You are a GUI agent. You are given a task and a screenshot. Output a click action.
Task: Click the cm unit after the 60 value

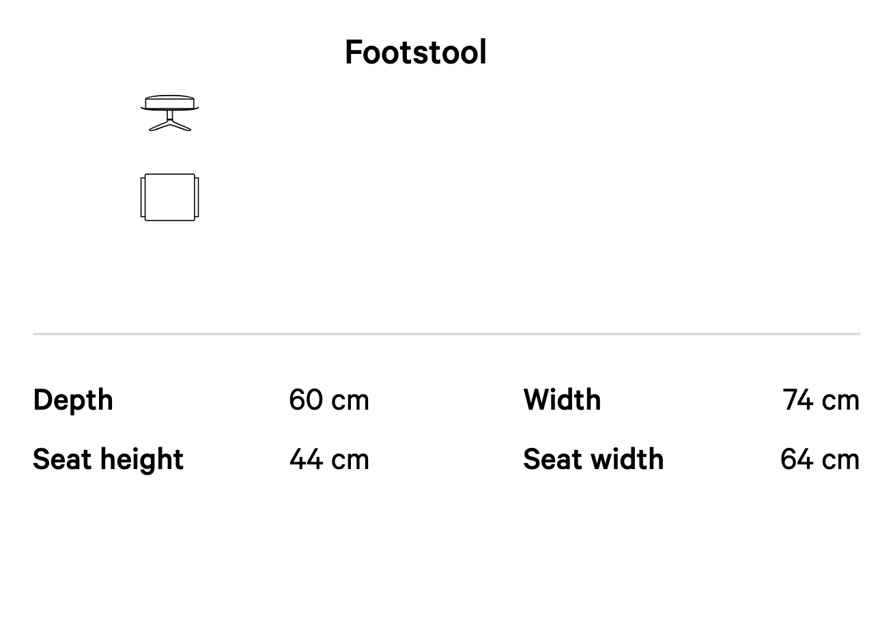pos(350,401)
